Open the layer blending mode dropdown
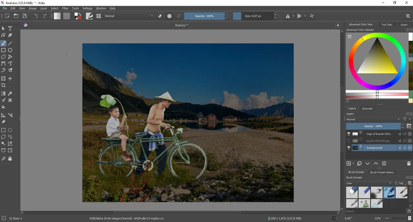Screen dimensions: 413x222 point(373,119)
